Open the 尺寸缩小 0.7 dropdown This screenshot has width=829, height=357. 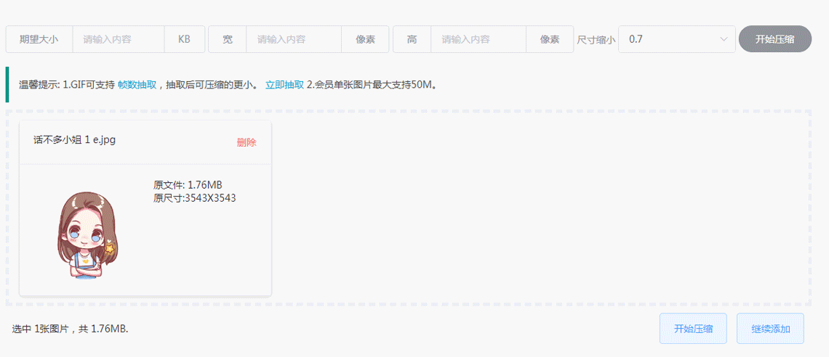tap(669, 39)
